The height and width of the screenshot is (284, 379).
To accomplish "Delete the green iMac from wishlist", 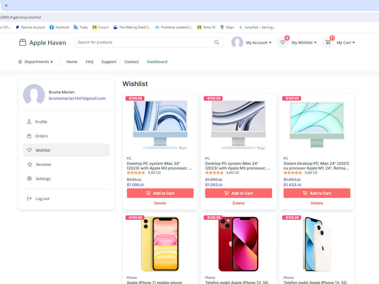I will coord(317,203).
